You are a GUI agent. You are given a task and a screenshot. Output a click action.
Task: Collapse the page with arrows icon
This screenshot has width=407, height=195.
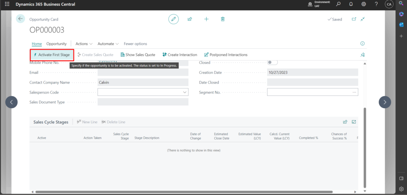pos(362,19)
